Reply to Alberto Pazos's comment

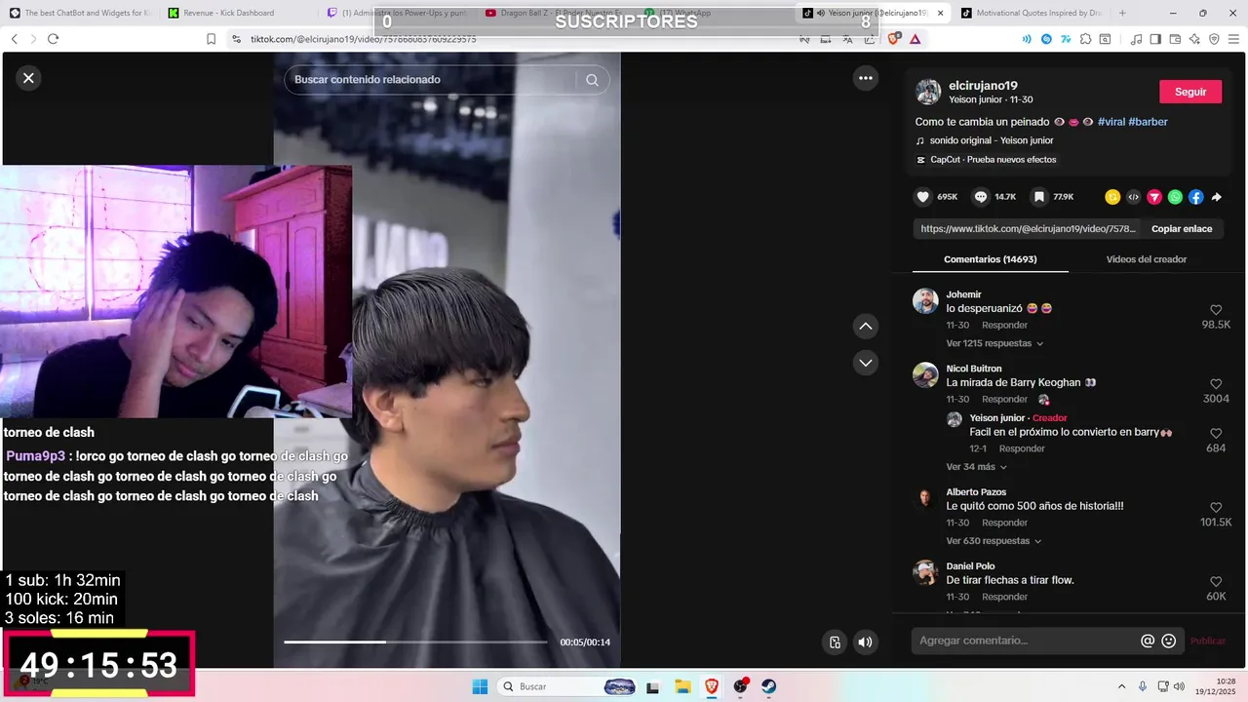pos(1004,523)
